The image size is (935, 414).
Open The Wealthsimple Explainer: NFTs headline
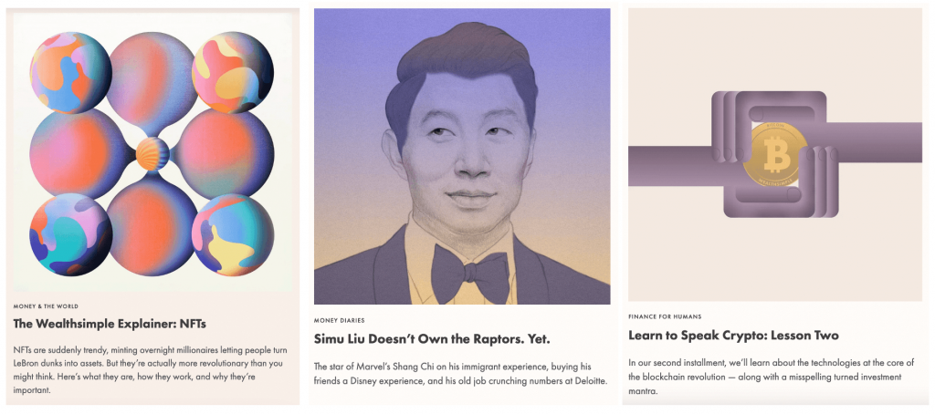pos(110,325)
